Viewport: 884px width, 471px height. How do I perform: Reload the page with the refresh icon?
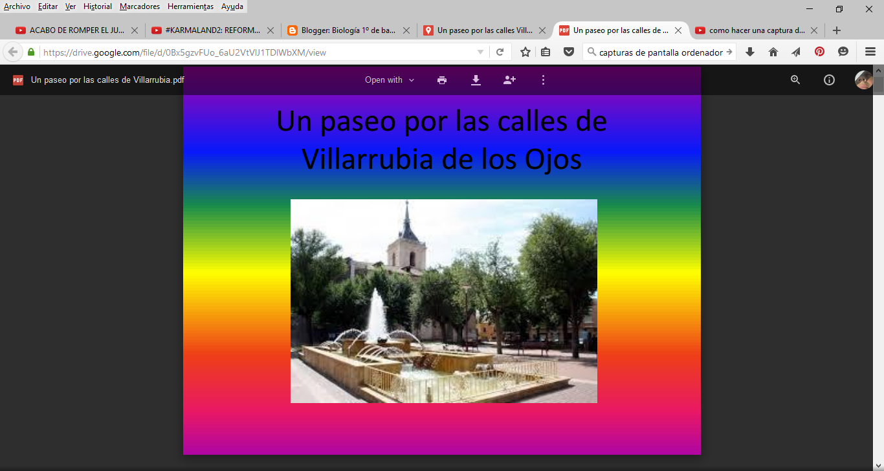point(500,52)
